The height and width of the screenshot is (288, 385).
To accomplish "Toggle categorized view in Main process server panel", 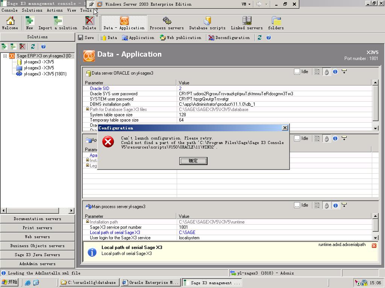I will tap(317, 205).
